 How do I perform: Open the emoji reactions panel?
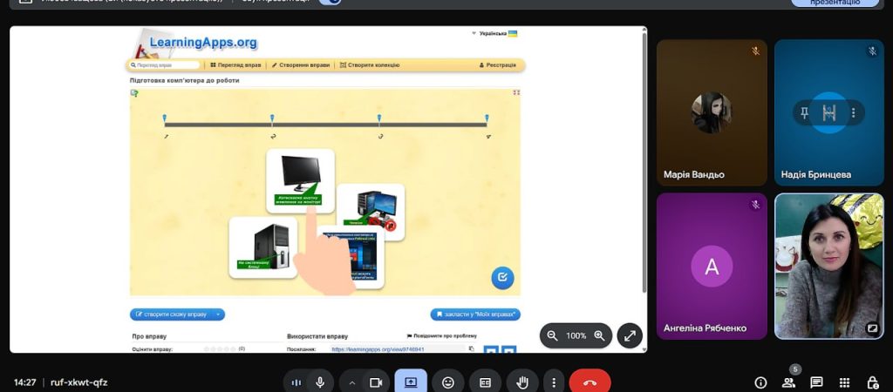coord(448,382)
